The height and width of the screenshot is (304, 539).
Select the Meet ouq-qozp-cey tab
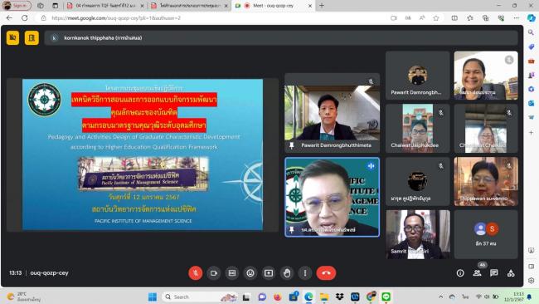click(x=274, y=6)
